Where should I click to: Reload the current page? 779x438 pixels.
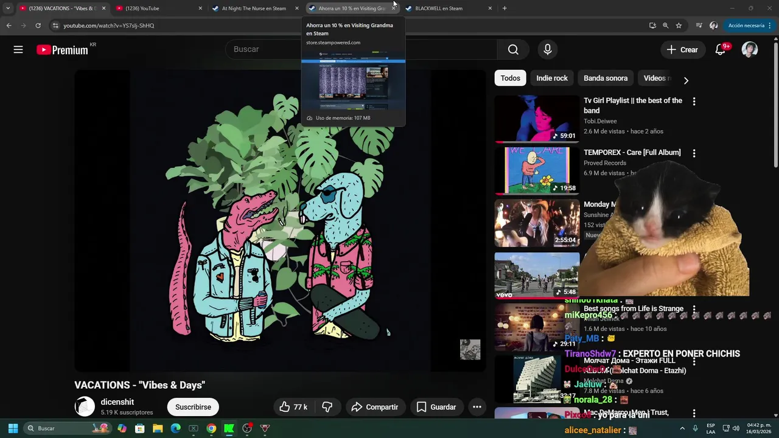[38, 26]
